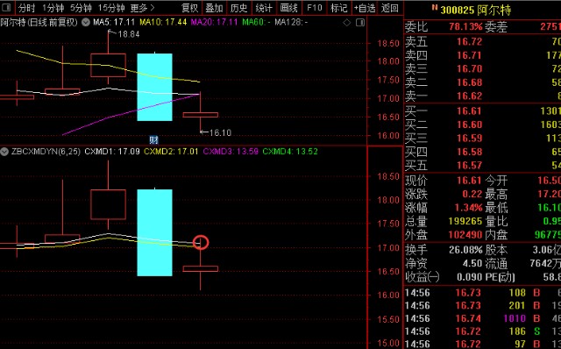Select the 买三 16.59 bid row
Image resolution: width=561 pixels, height=349 pixels.
coord(482,139)
